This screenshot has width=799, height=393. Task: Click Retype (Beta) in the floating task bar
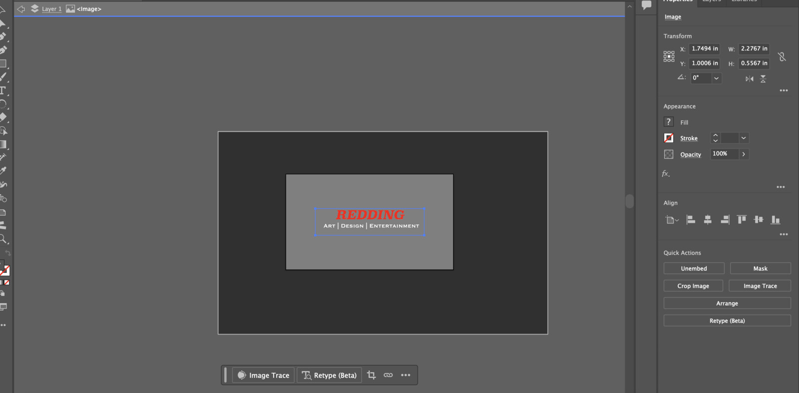tap(330, 375)
